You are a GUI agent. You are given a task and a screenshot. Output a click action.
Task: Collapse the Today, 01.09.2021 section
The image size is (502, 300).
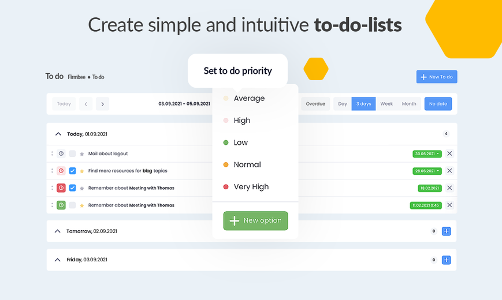pyautogui.click(x=58, y=134)
